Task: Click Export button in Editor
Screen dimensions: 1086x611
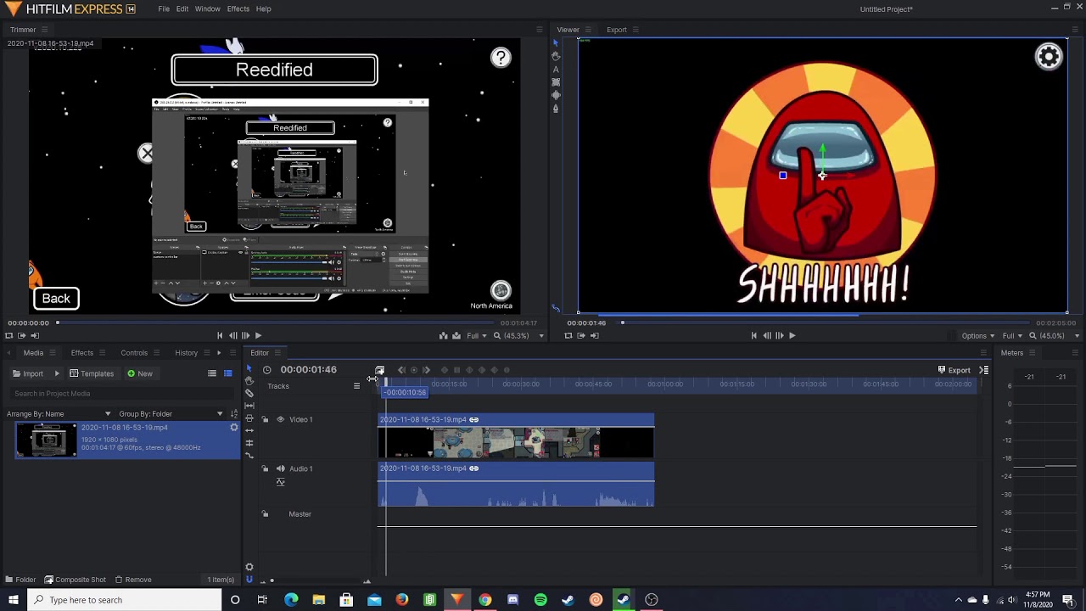Action: click(954, 370)
